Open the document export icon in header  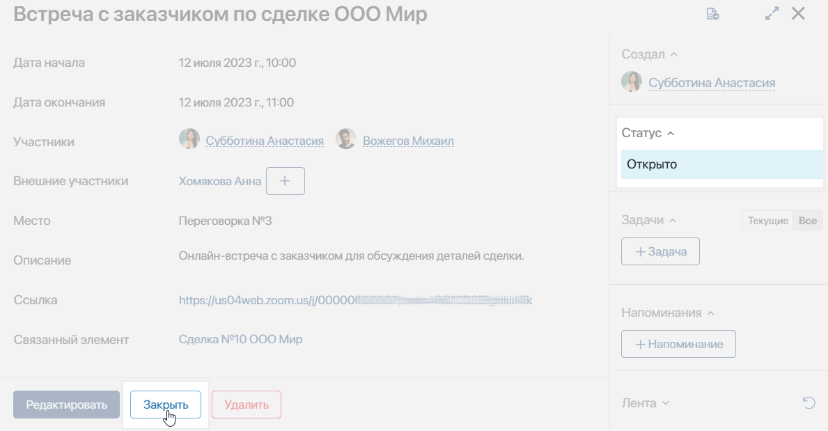coord(713,14)
